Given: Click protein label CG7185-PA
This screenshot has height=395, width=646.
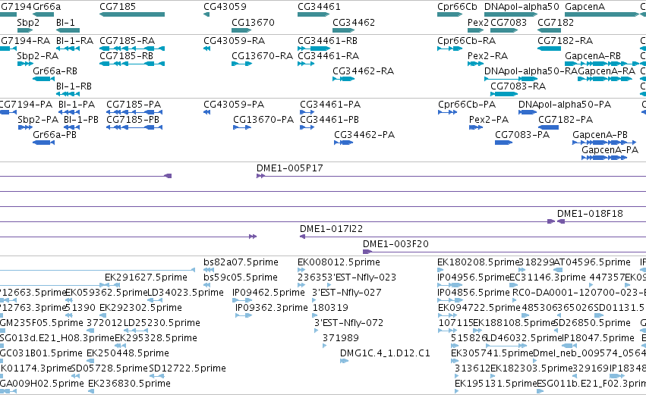Looking at the screenshot, I should (134, 105).
